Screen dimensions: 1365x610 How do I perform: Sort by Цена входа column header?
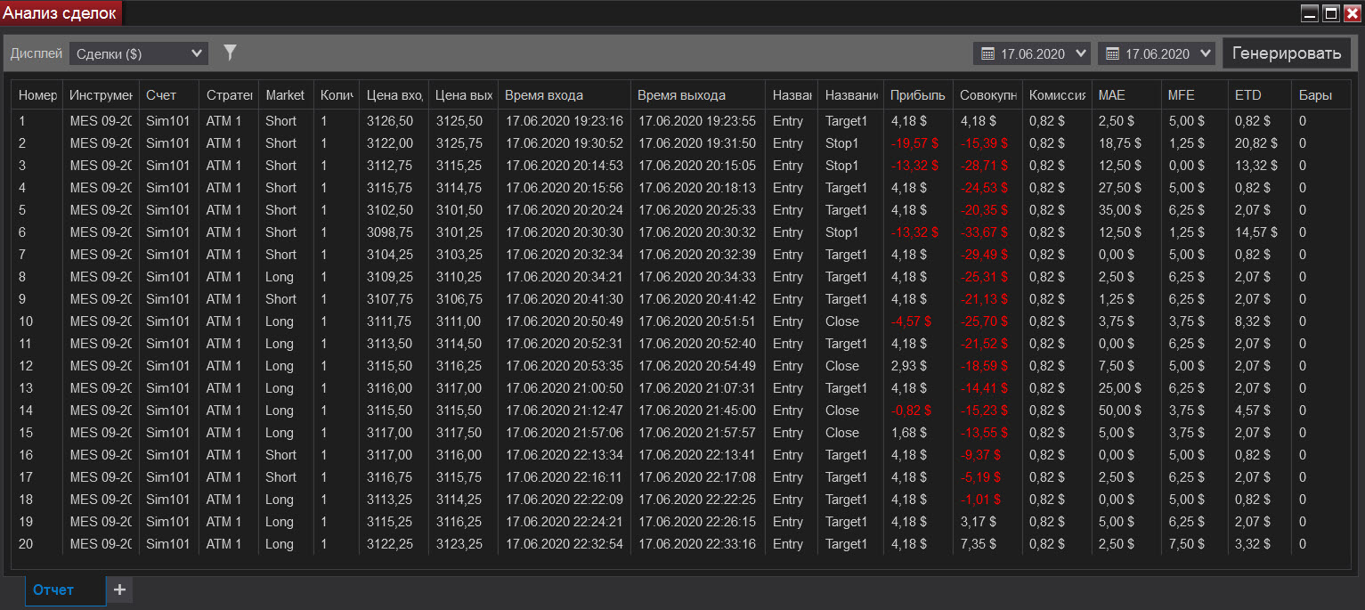(x=394, y=95)
